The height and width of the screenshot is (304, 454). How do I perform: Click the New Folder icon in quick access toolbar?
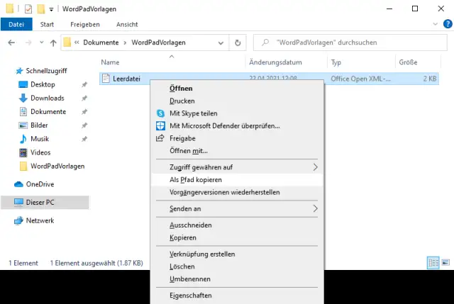(41, 9)
